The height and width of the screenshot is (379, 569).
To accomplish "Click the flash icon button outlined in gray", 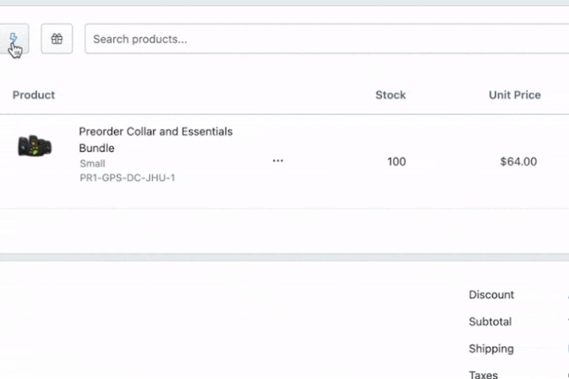I will [14, 38].
